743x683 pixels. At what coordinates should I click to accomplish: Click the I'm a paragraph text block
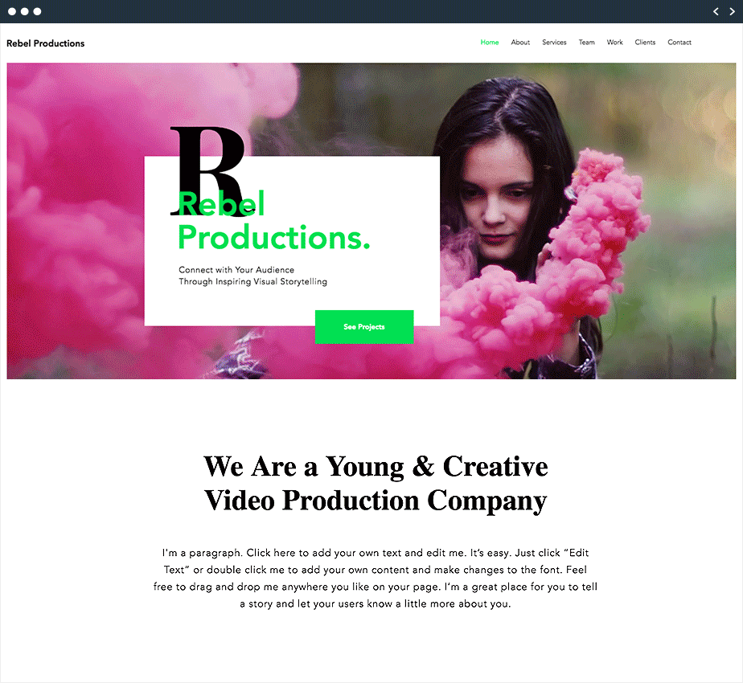coord(376,579)
